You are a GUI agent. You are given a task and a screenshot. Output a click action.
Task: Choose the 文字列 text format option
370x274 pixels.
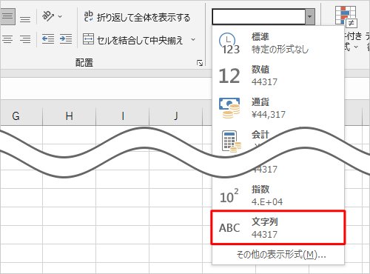[278, 227]
